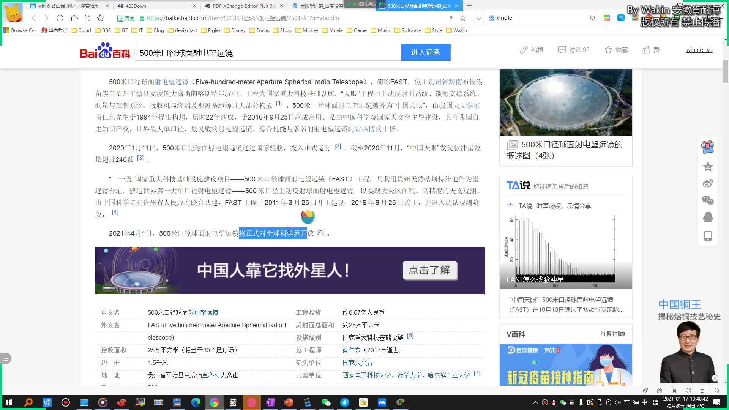Open the Windows notification center
The image size is (729, 410).
tap(716, 402)
